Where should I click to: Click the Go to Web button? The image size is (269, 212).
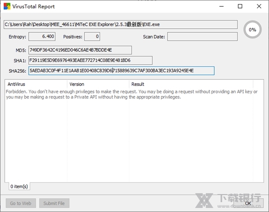coord(21,203)
